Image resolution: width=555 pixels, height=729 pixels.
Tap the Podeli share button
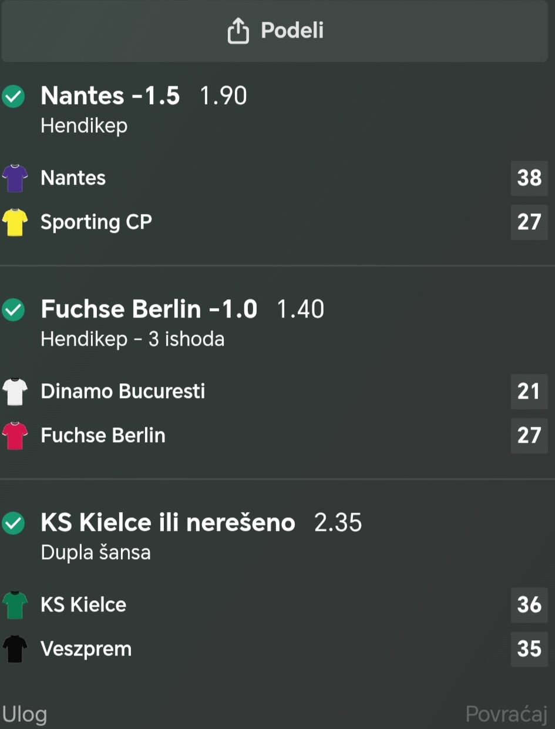point(275,31)
